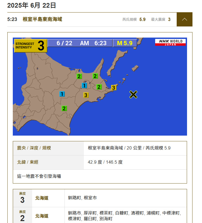Viewport: 202px width, 223px height.
Task: Click the 5:23 time in the header
Action: click(12, 19)
